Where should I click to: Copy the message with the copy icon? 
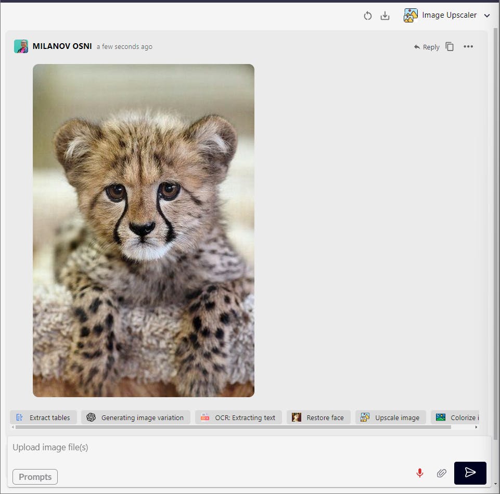pyautogui.click(x=449, y=46)
